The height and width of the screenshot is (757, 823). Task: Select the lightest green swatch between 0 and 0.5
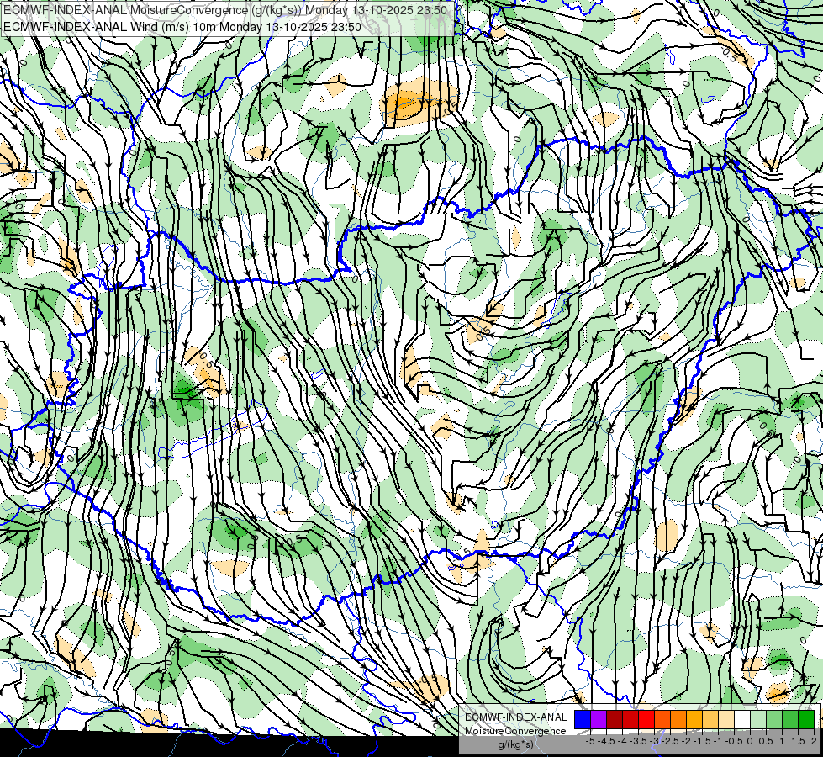click(x=758, y=720)
